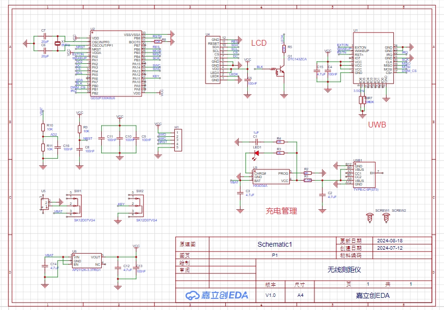Viewport: 444px width, 310px height.
Task: Click the SCREW1 mounting hole symbol
Action: 370,218
